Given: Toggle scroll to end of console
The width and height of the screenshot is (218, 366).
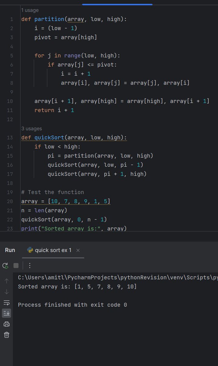Looking at the screenshot, I should tap(7, 313).
